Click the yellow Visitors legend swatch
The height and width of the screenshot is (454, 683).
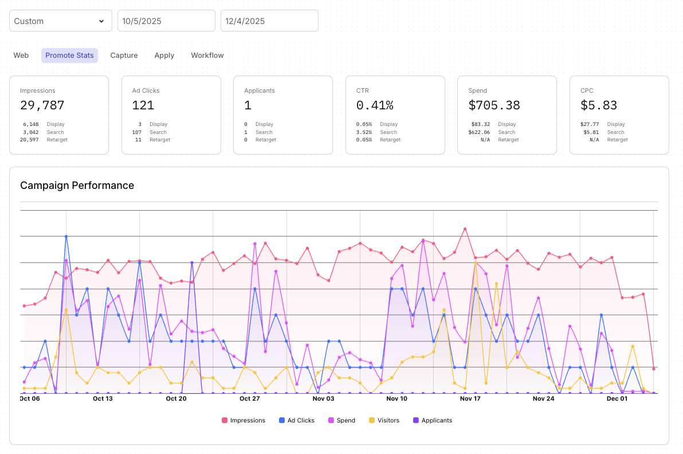[x=372, y=420]
